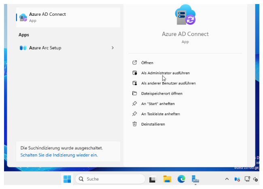This screenshot has height=189, width=263.
Task: Open Dateispeicherort öffnen entry
Action: 161,94
